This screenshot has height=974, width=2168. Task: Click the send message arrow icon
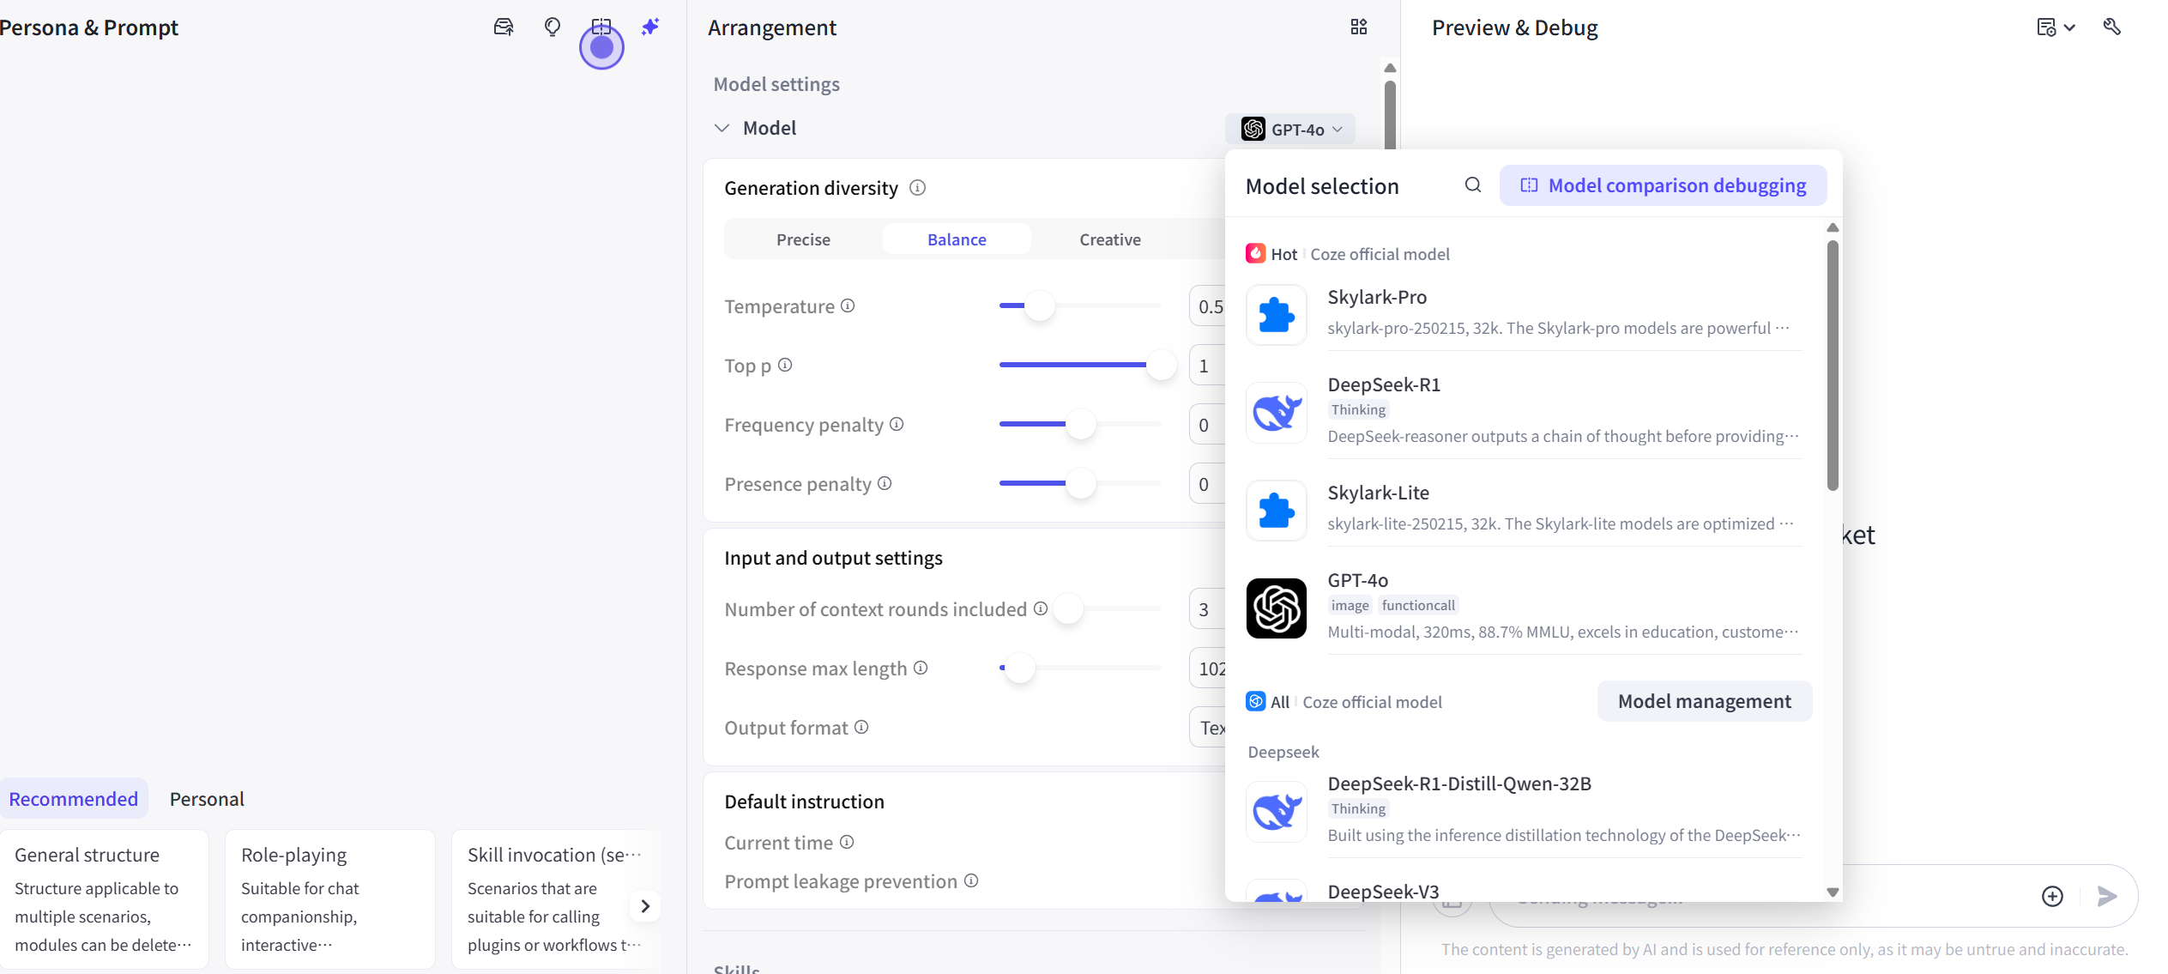coord(2107,896)
